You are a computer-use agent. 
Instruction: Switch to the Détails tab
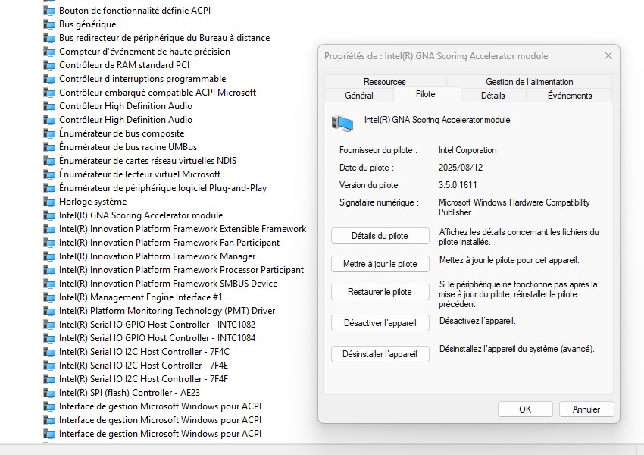click(492, 96)
